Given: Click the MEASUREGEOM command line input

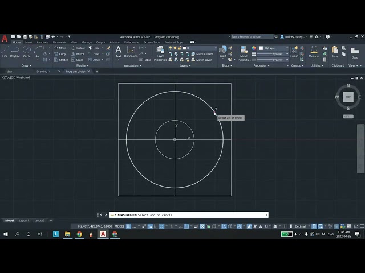Looking at the screenshot, I should (x=189, y=215).
